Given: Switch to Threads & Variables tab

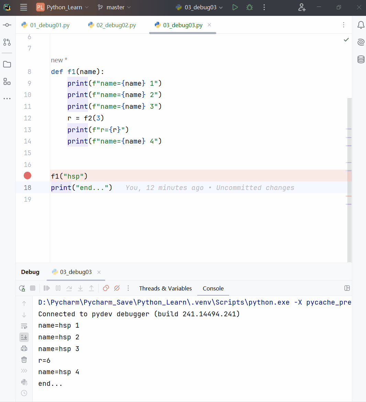Looking at the screenshot, I should click(165, 288).
